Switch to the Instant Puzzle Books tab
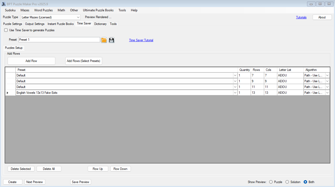Image resolution: width=335 pixels, height=187 pixels. point(61,24)
